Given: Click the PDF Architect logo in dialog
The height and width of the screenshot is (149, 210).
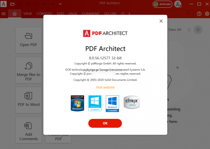Looking at the screenshot, I should pyautogui.click(x=105, y=33).
